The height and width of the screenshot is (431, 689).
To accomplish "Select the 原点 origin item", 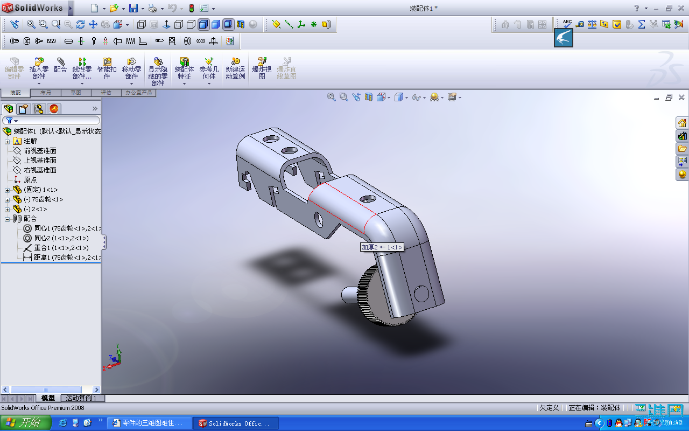I will (x=25, y=180).
